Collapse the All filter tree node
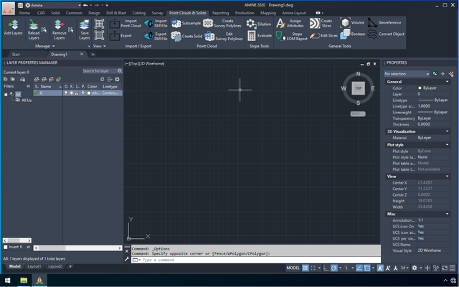The width and height of the screenshot is (459, 287). [x=6, y=95]
